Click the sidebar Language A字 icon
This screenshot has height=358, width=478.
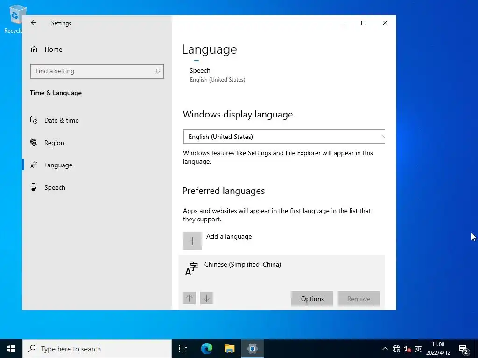pyautogui.click(x=34, y=165)
